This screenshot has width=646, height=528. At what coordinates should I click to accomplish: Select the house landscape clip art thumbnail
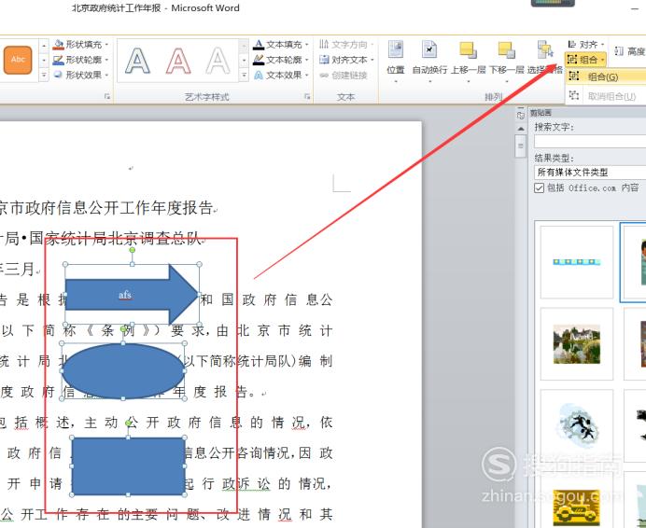coord(576,344)
